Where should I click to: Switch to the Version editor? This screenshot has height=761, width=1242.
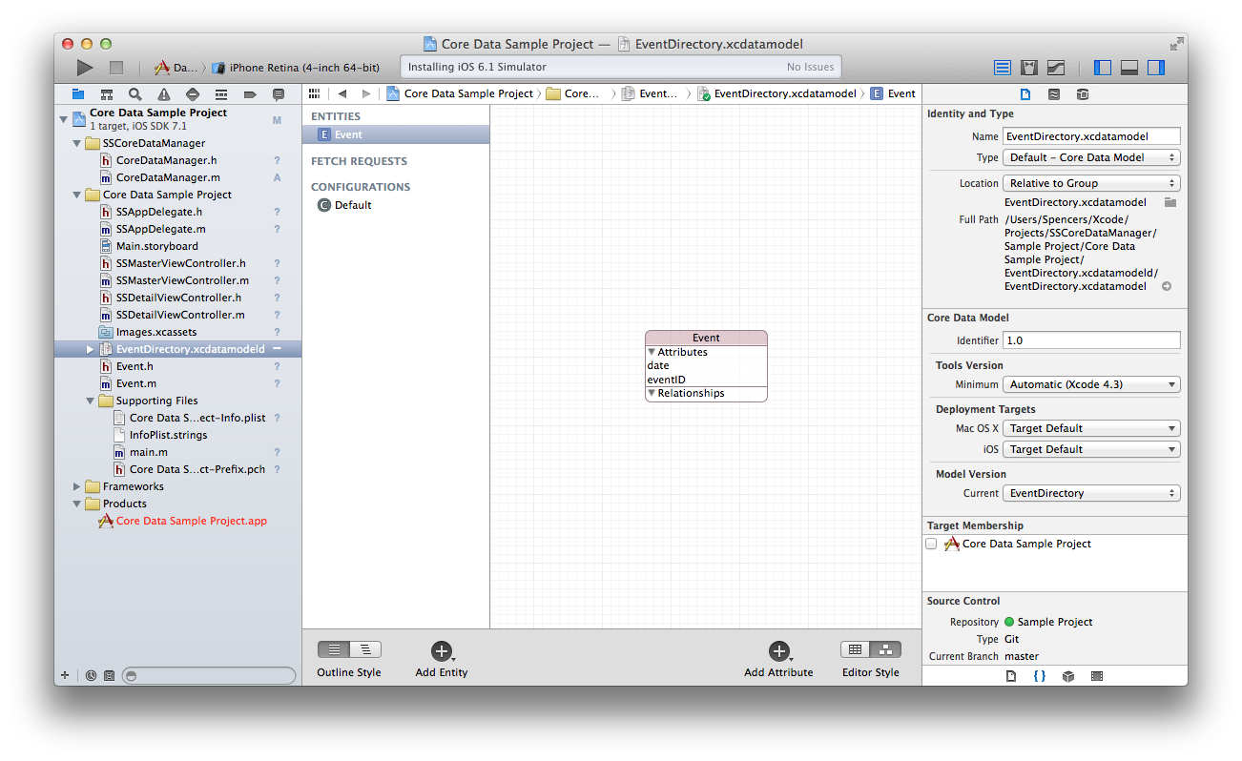click(1056, 68)
